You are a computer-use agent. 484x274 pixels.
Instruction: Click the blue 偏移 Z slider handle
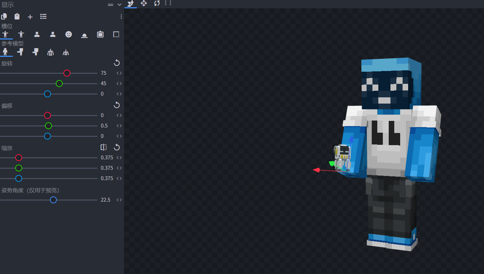point(47,136)
